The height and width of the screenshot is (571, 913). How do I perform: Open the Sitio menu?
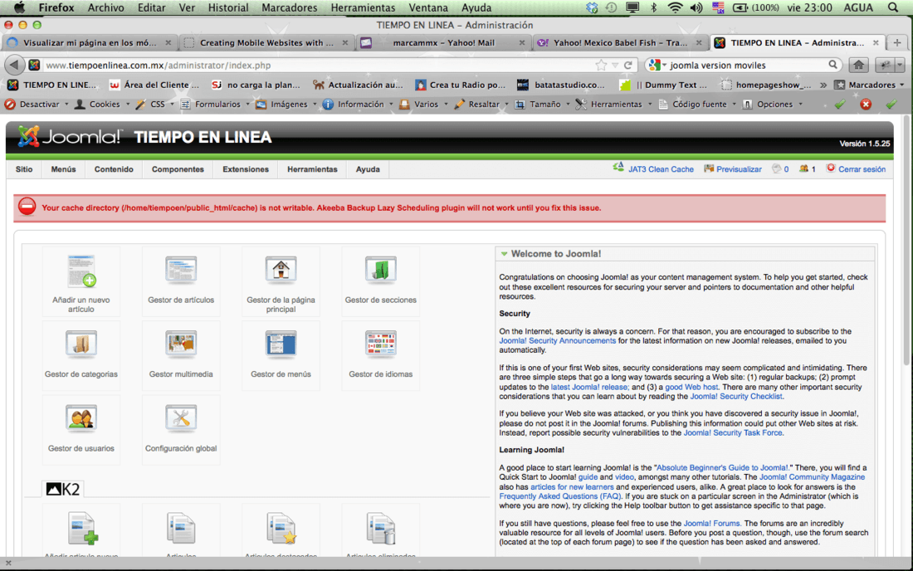click(24, 169)
